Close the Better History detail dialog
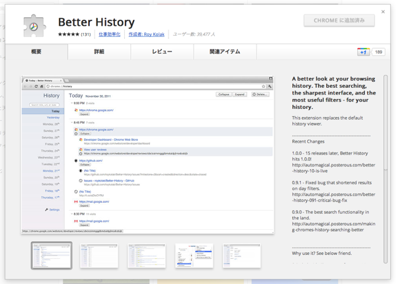396x284 pixels. [383, 12]
